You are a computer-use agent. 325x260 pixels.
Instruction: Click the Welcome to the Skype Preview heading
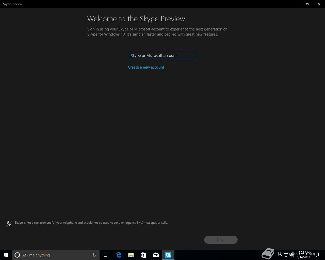point(136,19)
